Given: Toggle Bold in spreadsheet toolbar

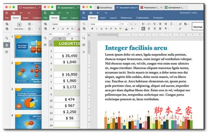Looking at the screenshot, I should [54, 29].
